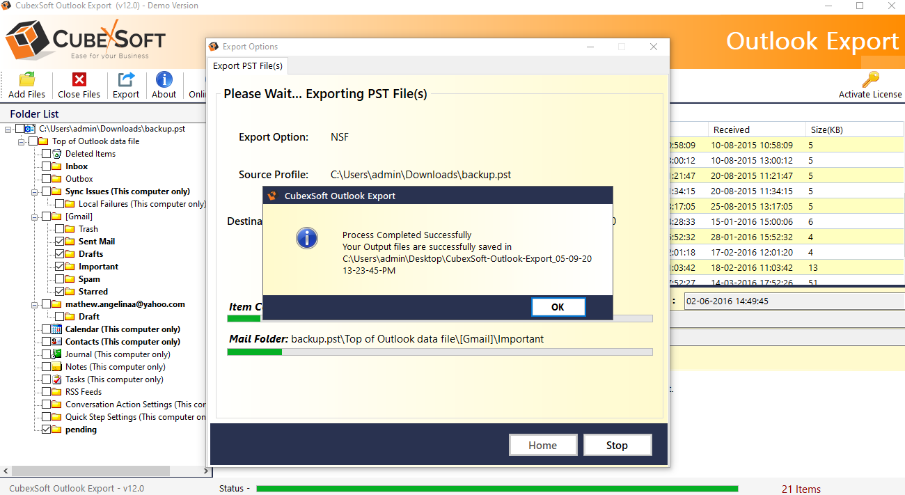Select the Export PST File(s) tab
This screenshot has height=495, width=905.
click(x=248, y=65)
